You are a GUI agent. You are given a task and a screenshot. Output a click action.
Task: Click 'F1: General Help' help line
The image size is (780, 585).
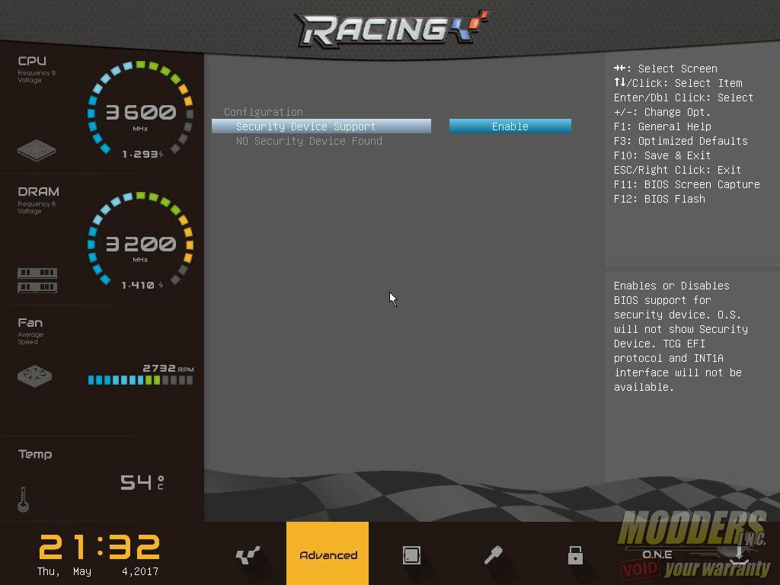pos(663,126)
